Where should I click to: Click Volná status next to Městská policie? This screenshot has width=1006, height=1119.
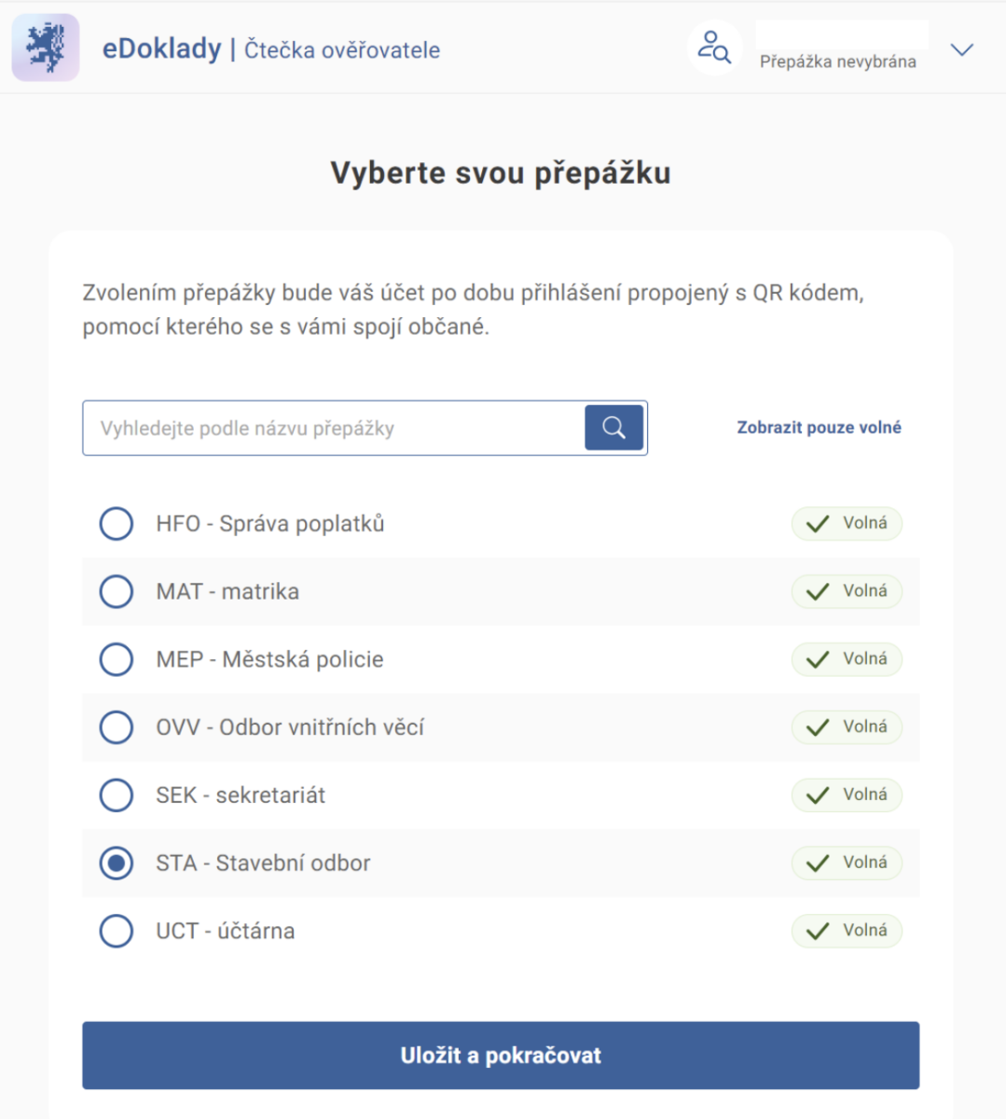[847, 659]
